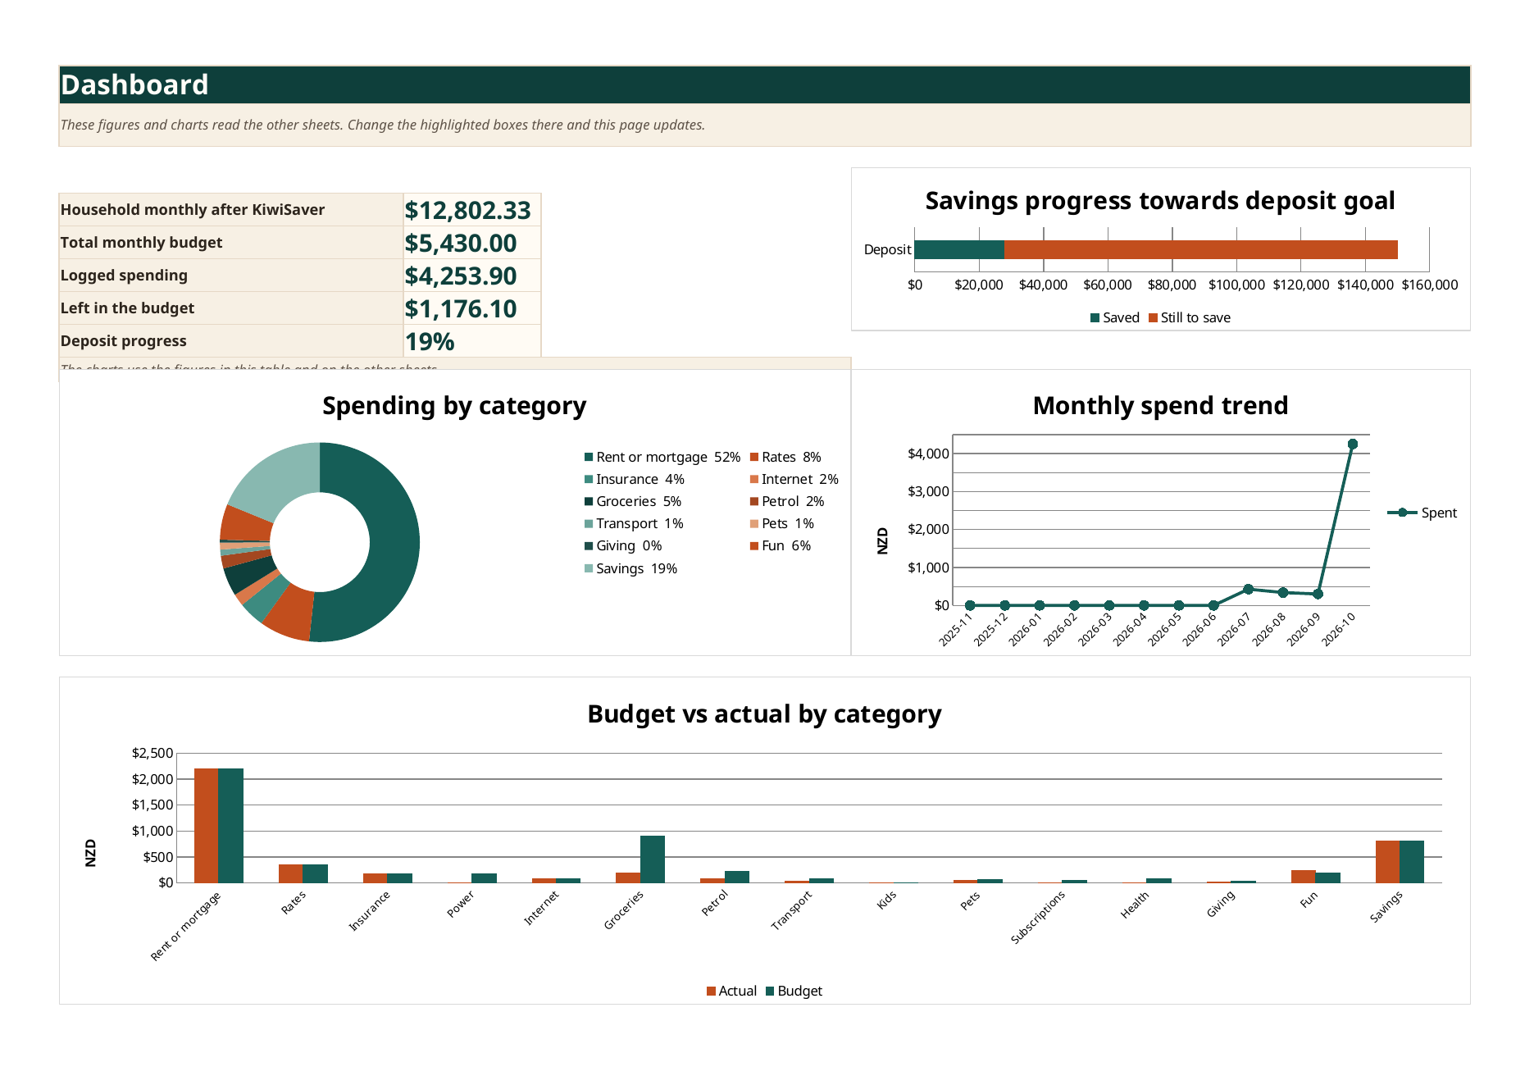
Task: Click the italic note under Dashboard title
Action: click(383, 125)
